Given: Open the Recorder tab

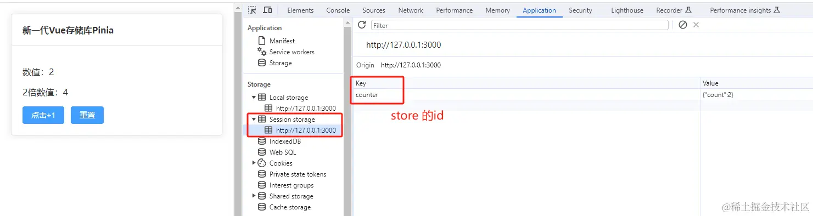Looking at the screenshot, I should pyautogui.click(x=674, y=10).
